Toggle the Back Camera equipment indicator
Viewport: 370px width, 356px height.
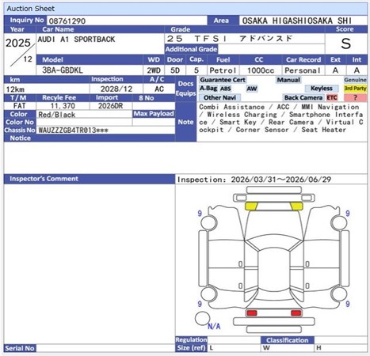(x=303, y=97)
